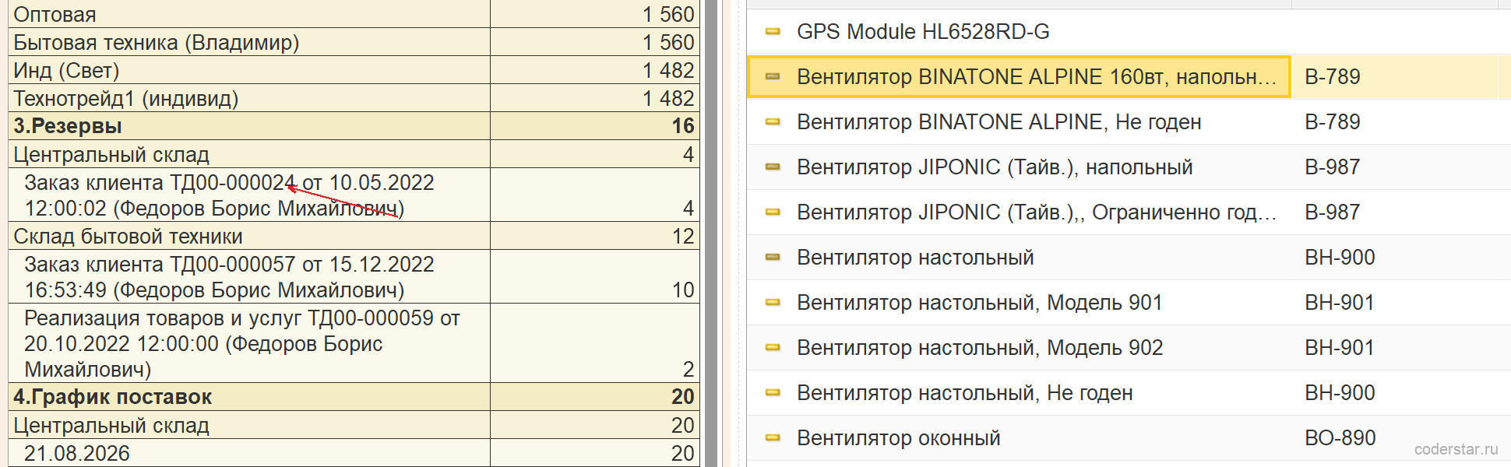Select GPS Module HL6528RD-G item

(923, 32)
